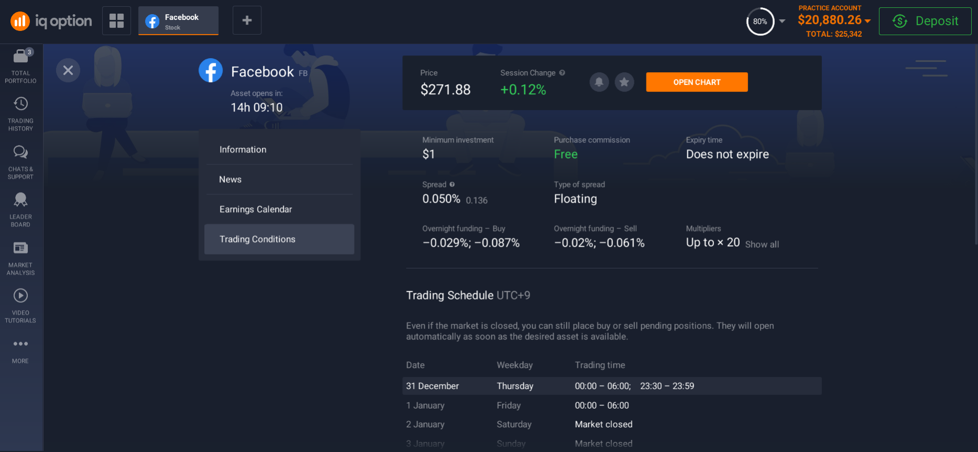
Task: Click the 2 January Saturday row
Action: [x=612, y=424]
